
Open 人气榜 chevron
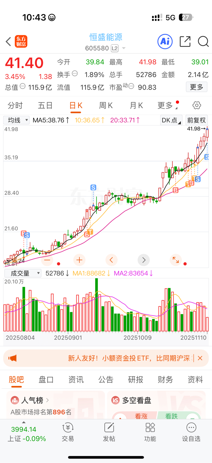[x=47, y=400]
